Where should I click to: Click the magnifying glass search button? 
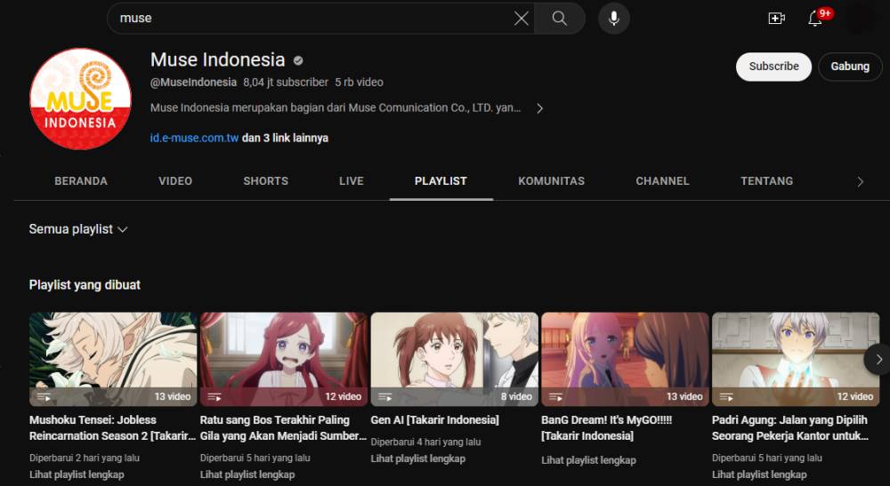click(x=560, y=18)
